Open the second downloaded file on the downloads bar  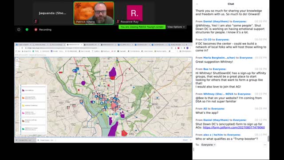[47, 140]
